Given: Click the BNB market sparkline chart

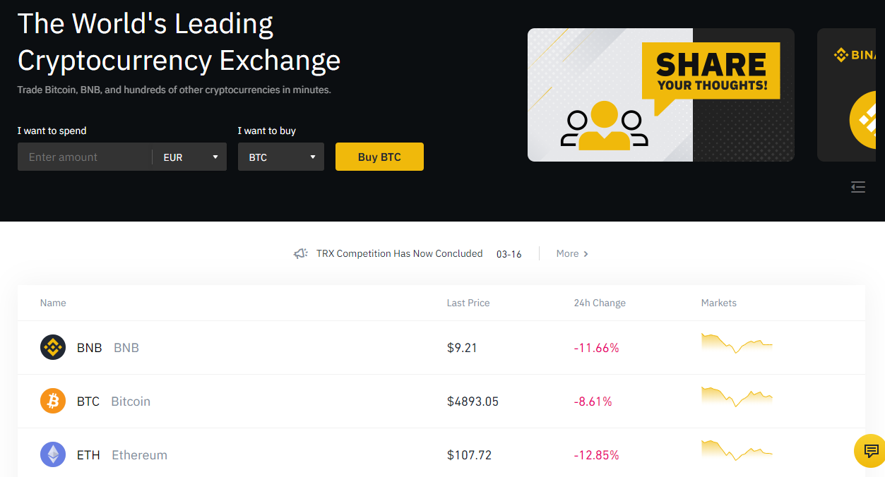Looking at the screenshot, I should point(737,343).
